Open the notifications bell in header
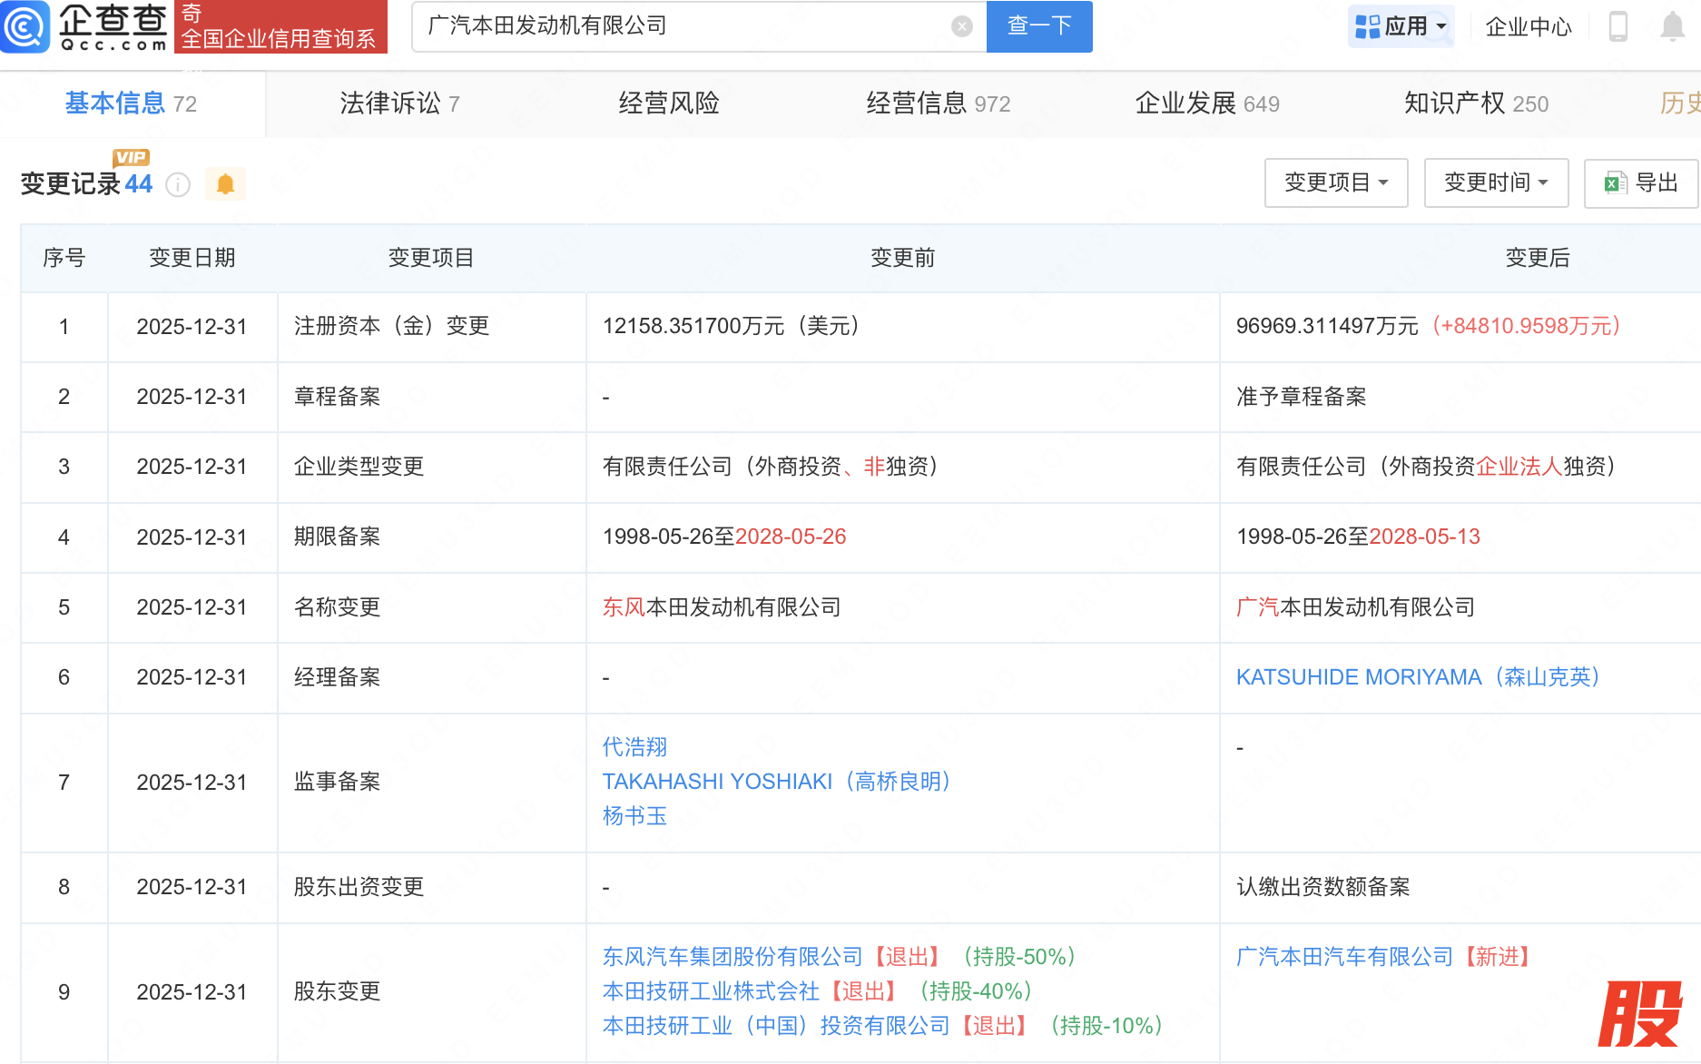 [1672, 26]
